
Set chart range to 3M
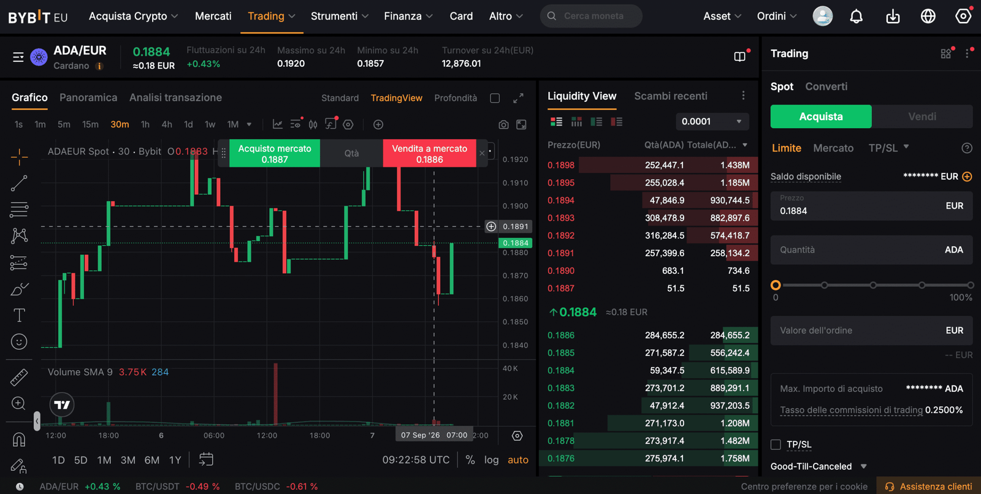click(128, 460)
